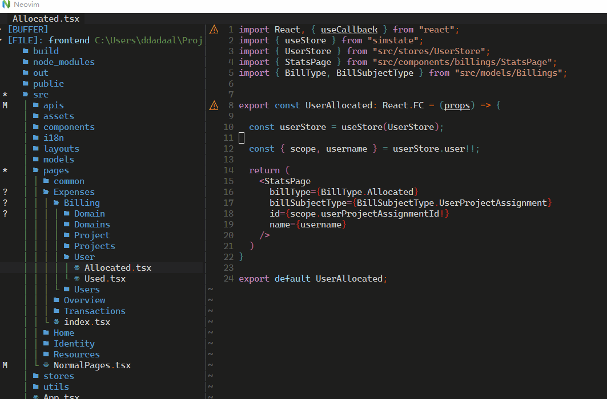
Task: Click the Neovim logo in title bar
Action: click(x=6, y=5)
